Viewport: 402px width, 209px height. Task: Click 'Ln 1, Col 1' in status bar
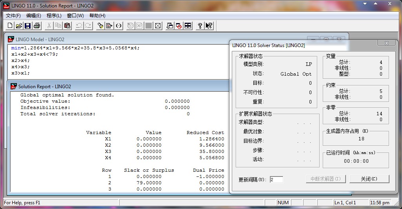click(x=345, y=203)
